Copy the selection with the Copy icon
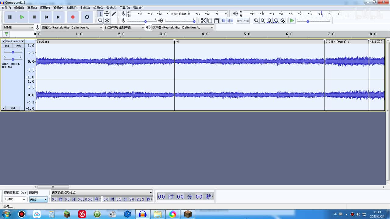This screenshot has width=390, height=219. coord(210,20)
